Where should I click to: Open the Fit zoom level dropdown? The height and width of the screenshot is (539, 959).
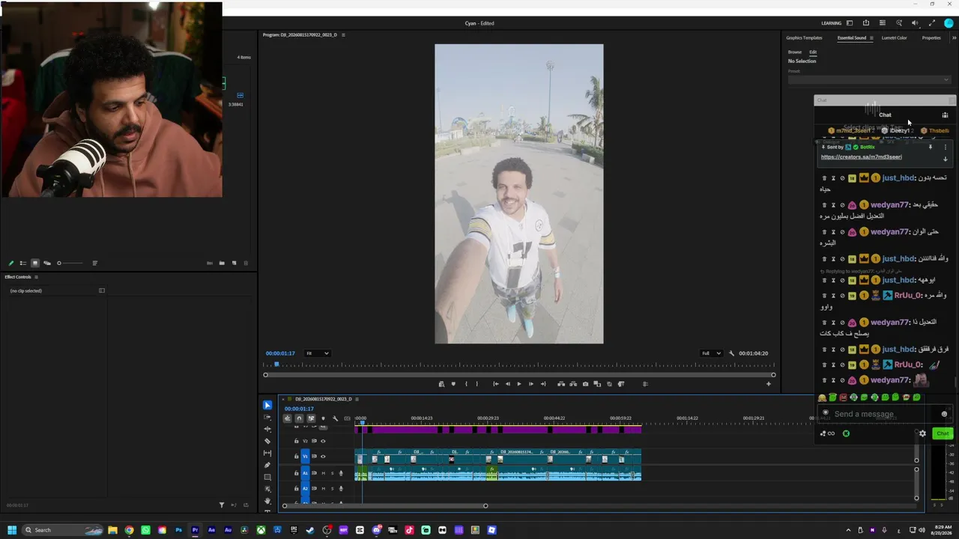pos(317,353)
